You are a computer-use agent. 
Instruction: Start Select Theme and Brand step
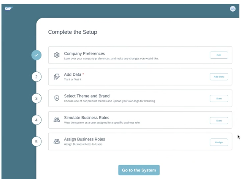tap(219, 99)
